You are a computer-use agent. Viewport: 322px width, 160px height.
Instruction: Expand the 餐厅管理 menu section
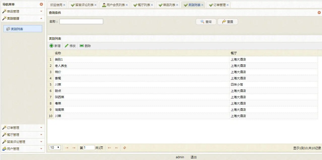[x=41, y=135]
